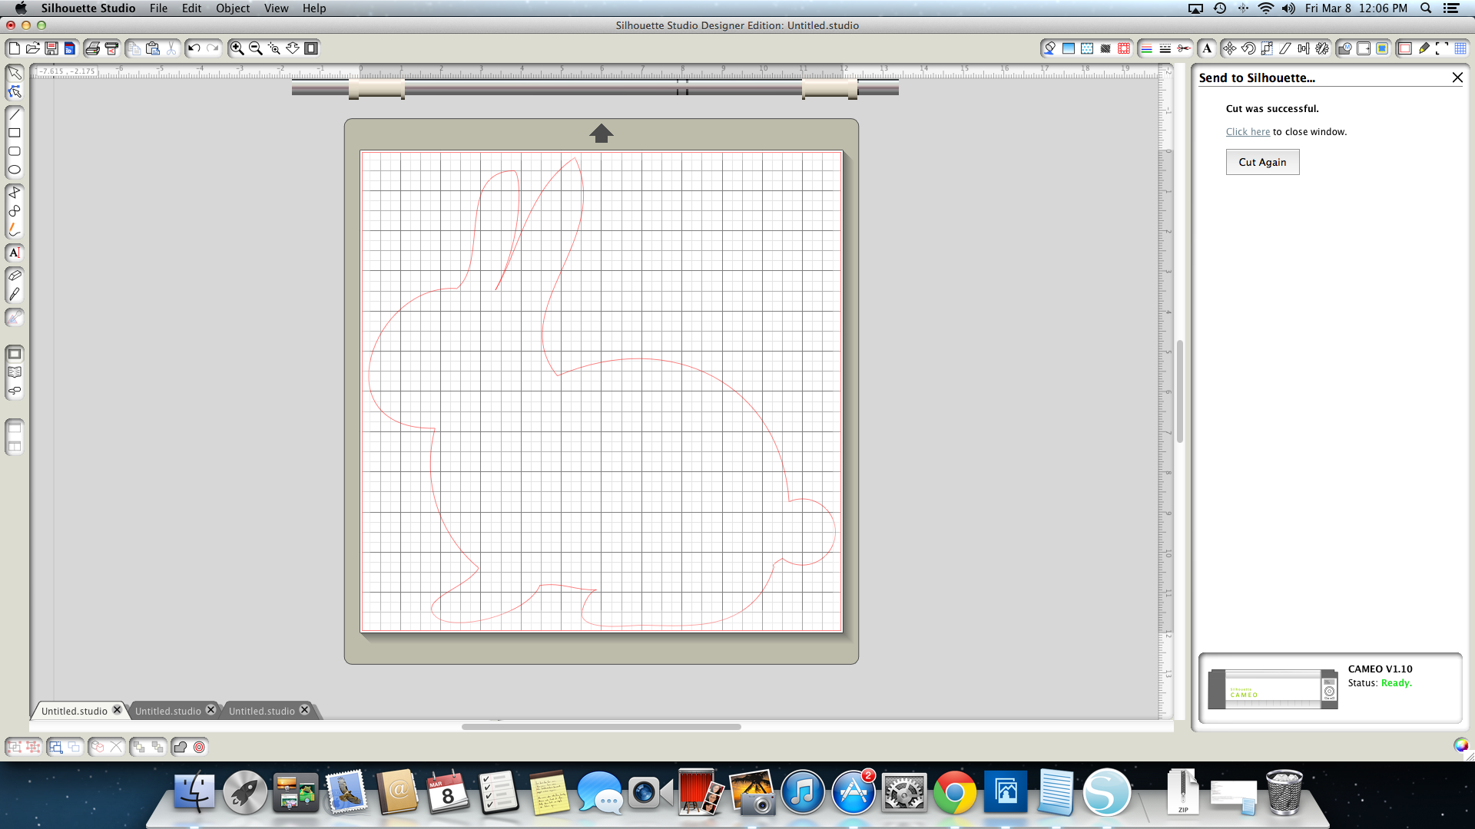The width and height of the screenshot is (1475, 829).
Task: Toggle the Show Library book icon
Action: tap(15, 372)
